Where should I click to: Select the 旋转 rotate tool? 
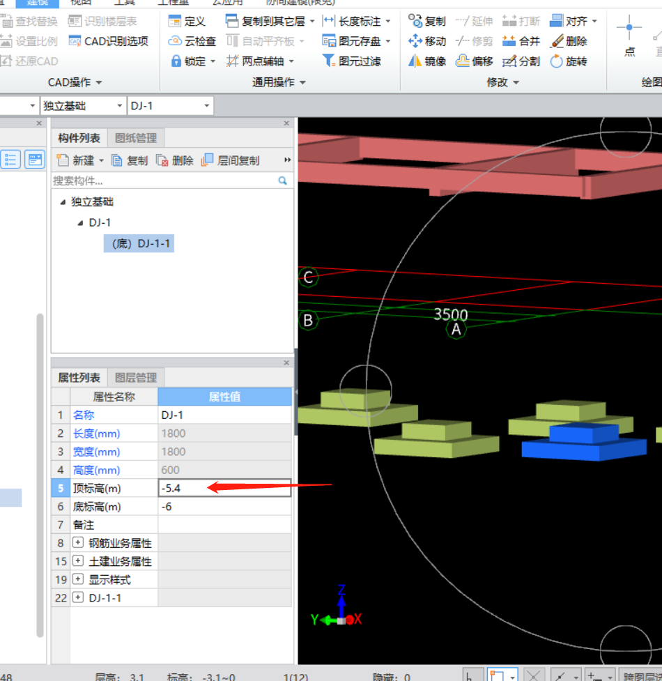click(569, 61)
